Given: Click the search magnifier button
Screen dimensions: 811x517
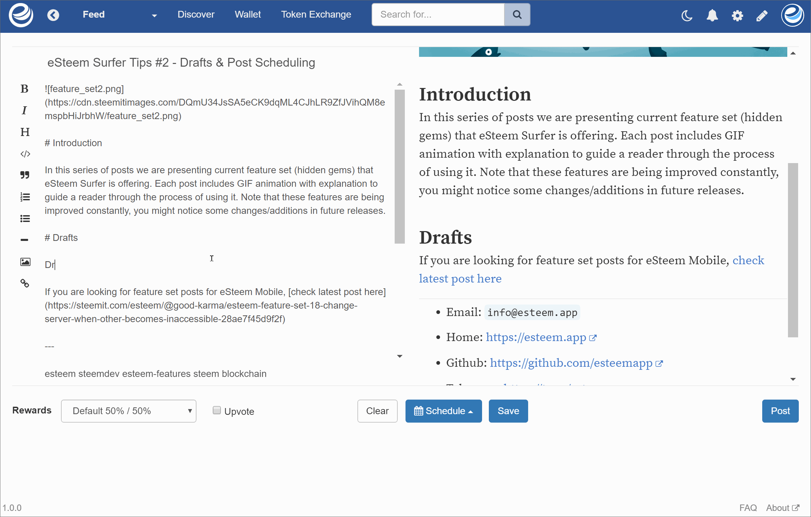Looking at the screenshot, I should pyautogui.click(x=517, y=15).
